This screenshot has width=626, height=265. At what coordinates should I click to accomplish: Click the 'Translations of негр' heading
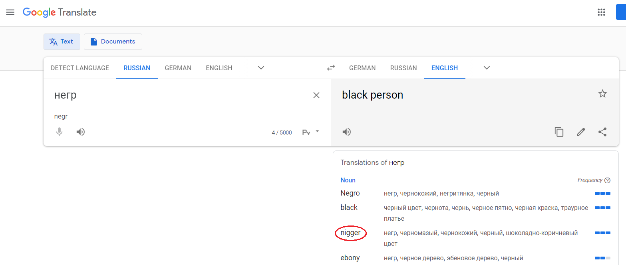coord(372,162)
